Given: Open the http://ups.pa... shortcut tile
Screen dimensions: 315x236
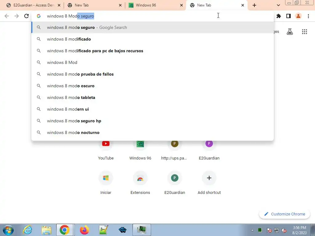Looking at the screenshot, I should [175, 150].
